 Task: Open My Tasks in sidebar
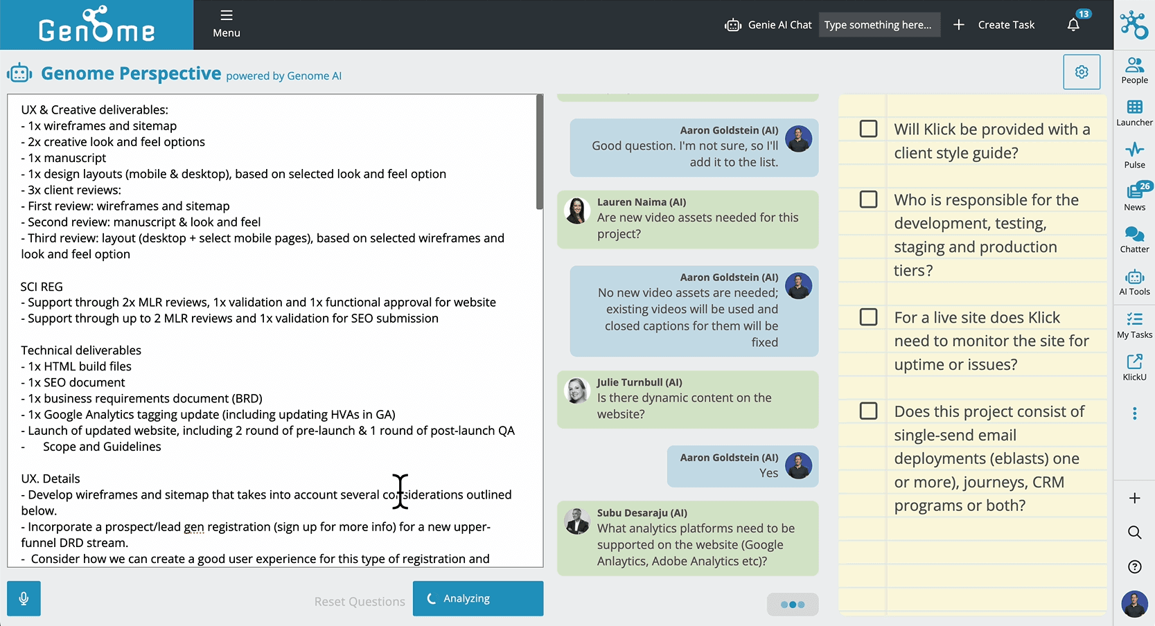1134,325
